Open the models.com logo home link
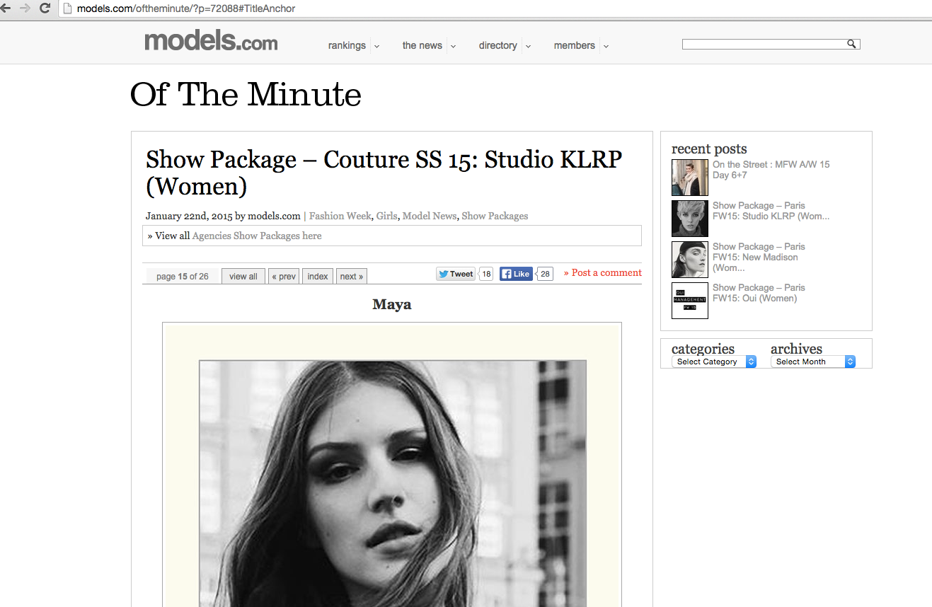The image size is (932, 607). (211, 41)
